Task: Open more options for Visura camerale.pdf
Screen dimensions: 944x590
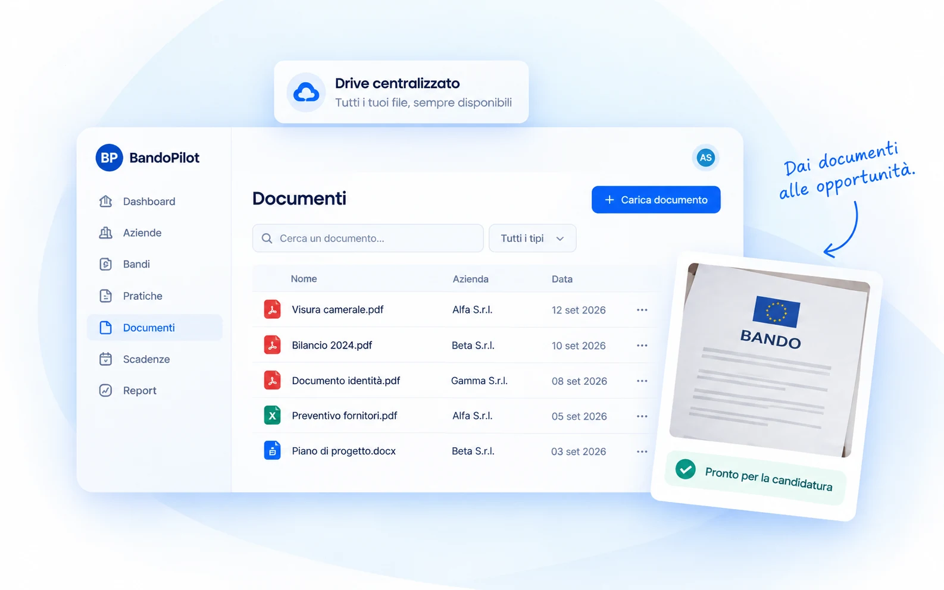Action: (x=642, y=310)
